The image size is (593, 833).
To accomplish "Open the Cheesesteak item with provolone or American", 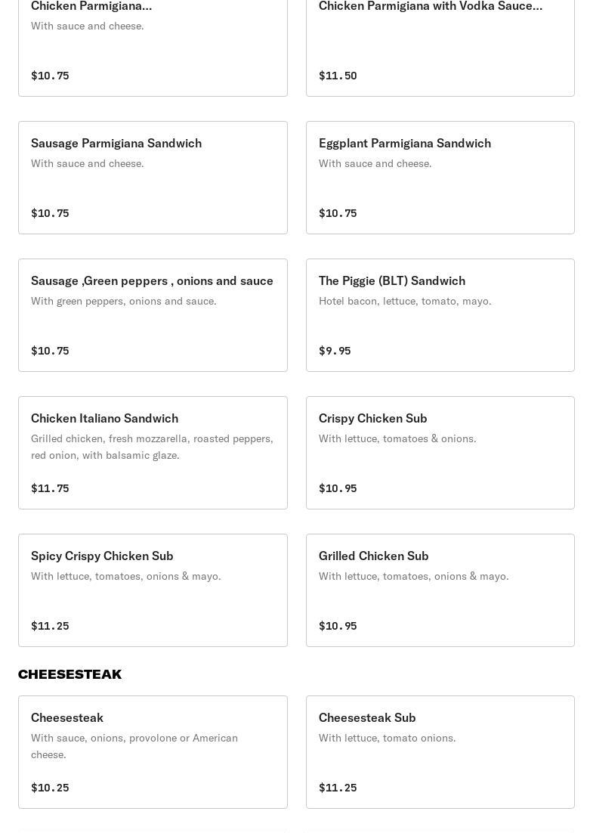I will (x=153, y=752).
